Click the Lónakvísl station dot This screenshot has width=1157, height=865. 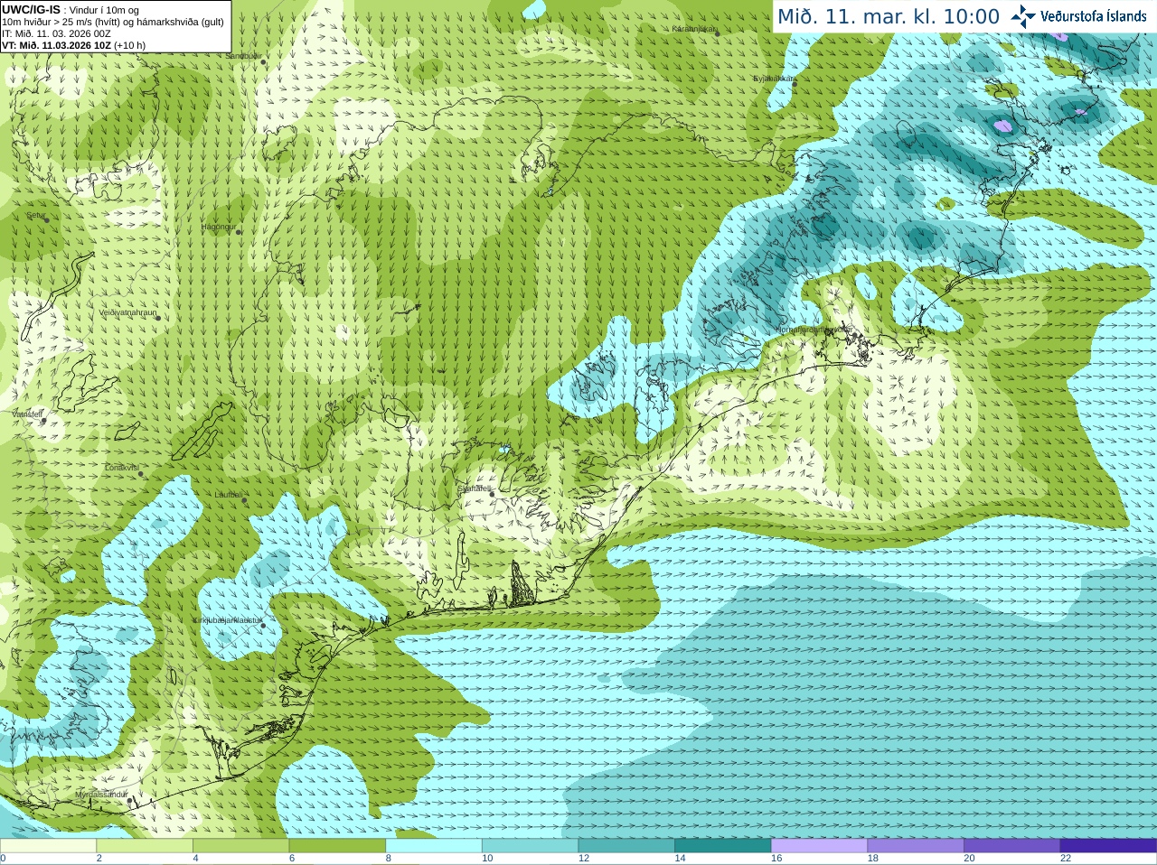pyautogui.click(x=141, y=474)
